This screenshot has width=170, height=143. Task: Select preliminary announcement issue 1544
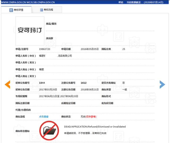click(42, 83)
